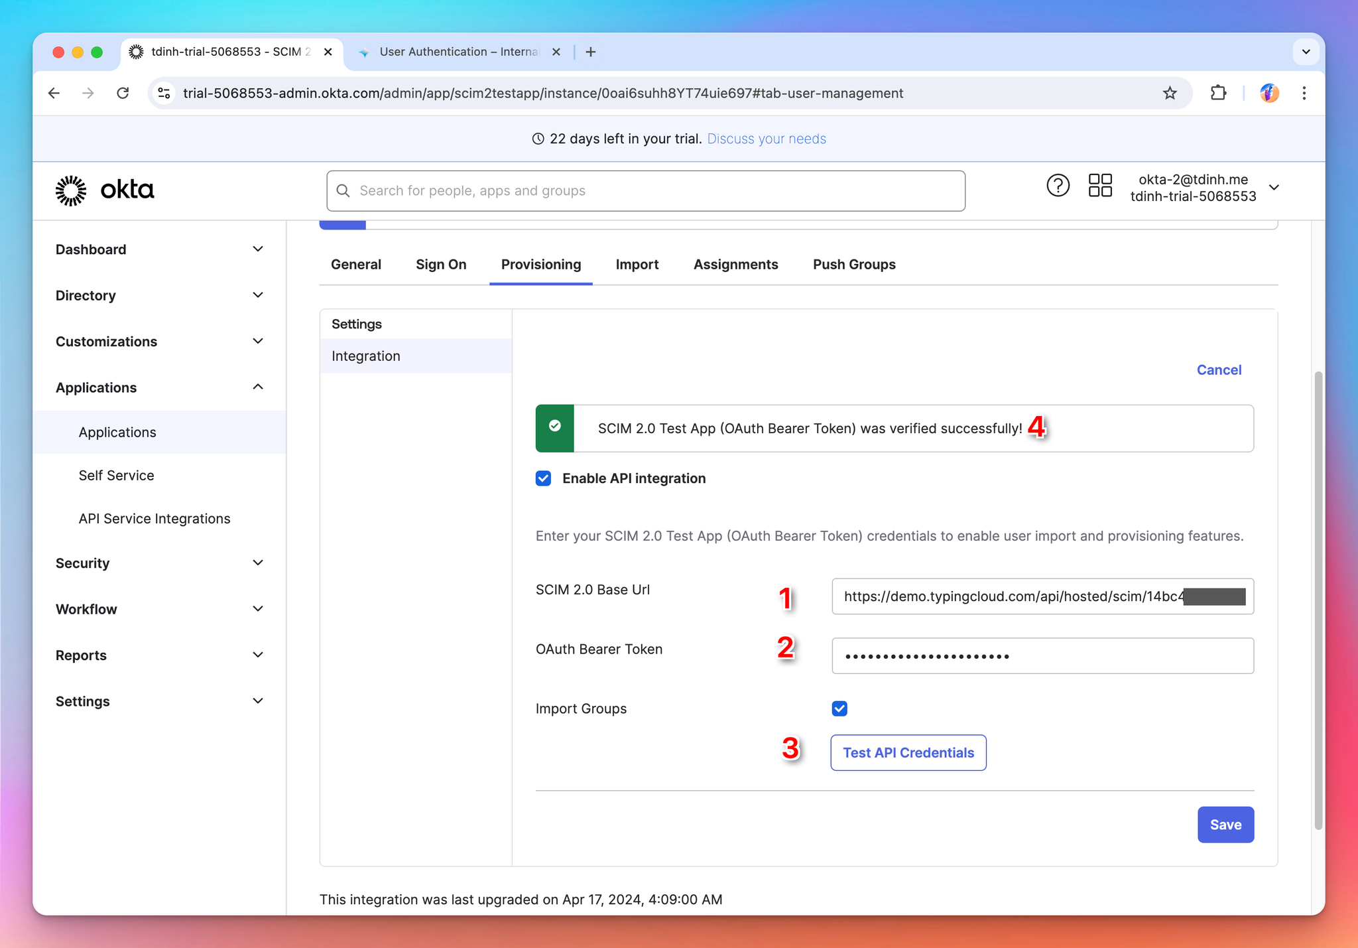Click the browser address bar URL

point(543,93)
